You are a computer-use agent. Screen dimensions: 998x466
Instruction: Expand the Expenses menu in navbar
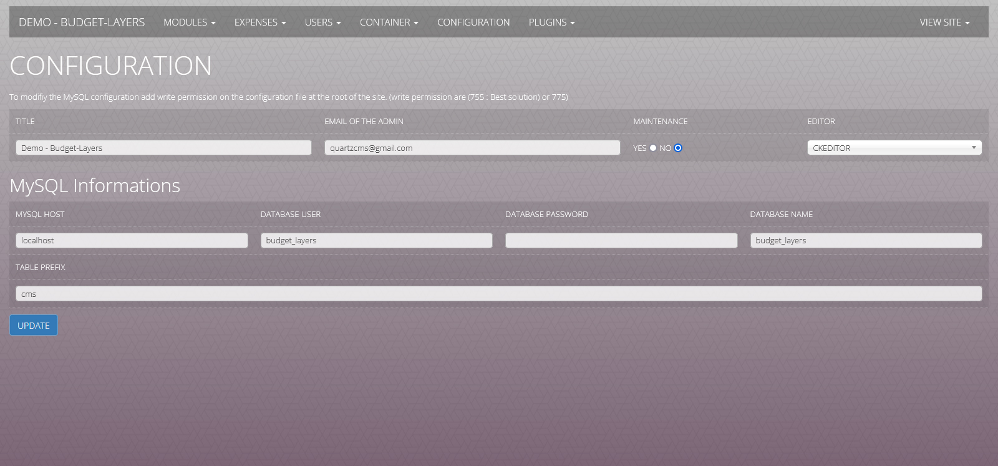[259, 22]
